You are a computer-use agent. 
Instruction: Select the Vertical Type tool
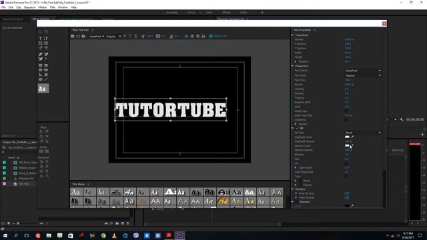[46, 39]
